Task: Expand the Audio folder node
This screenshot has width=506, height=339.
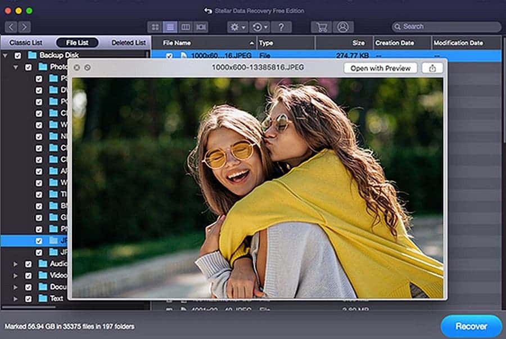Action: point(15,264)
